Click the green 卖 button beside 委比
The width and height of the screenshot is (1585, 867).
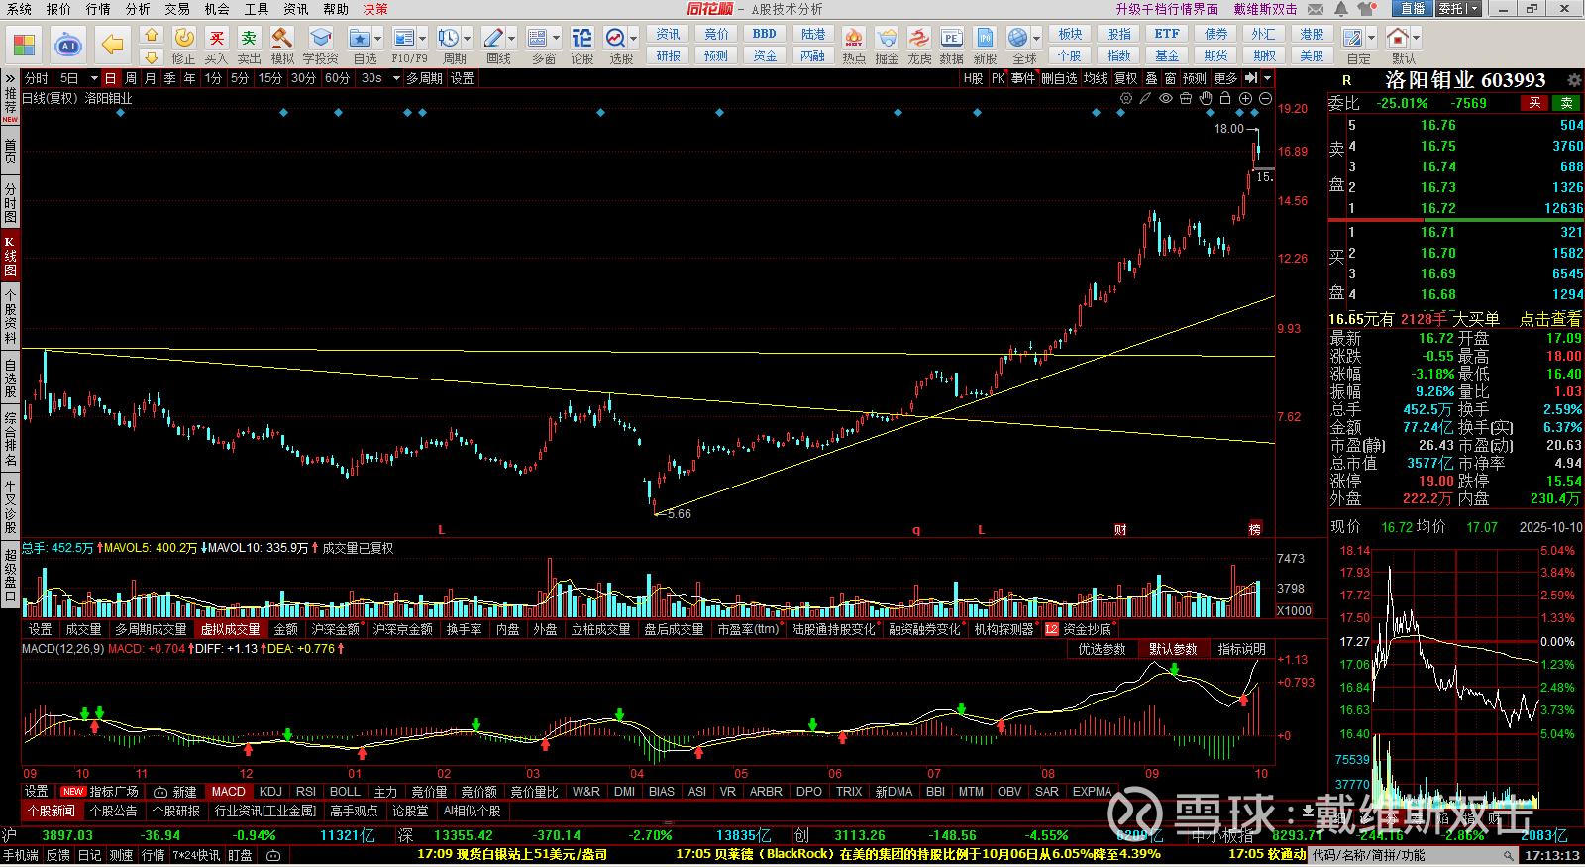(x=1567, y=103)
